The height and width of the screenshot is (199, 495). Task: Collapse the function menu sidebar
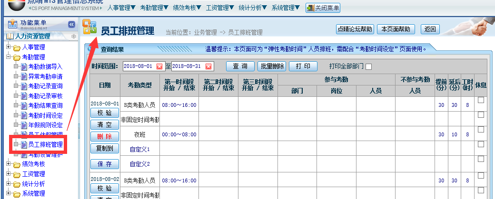71,24
